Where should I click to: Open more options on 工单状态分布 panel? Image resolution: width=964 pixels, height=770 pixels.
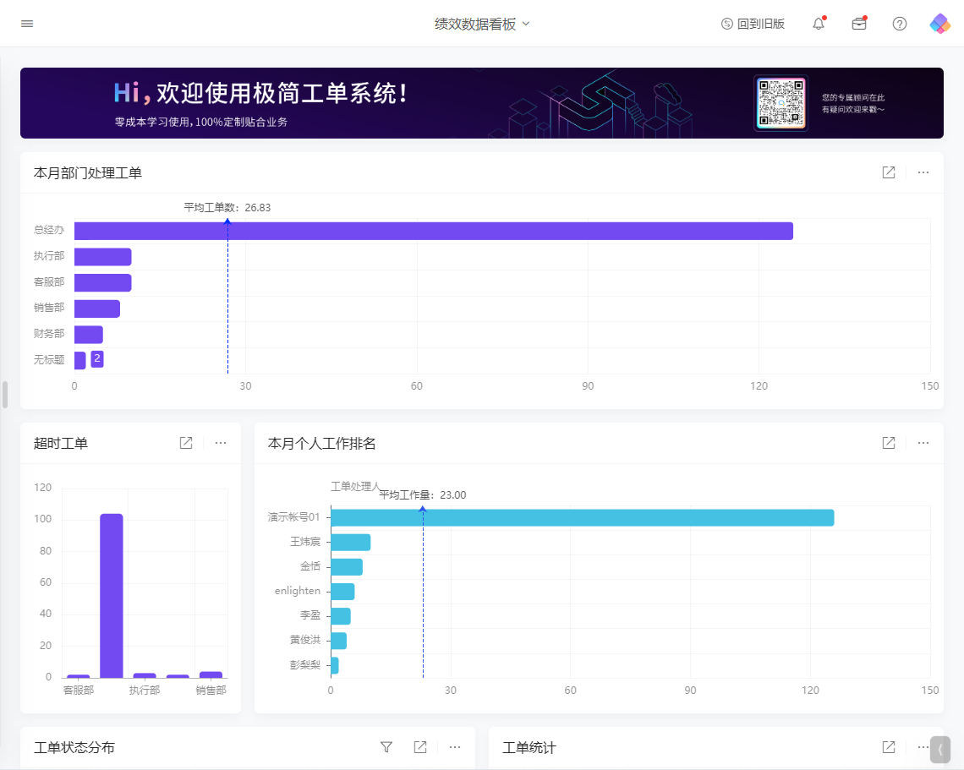454,747
